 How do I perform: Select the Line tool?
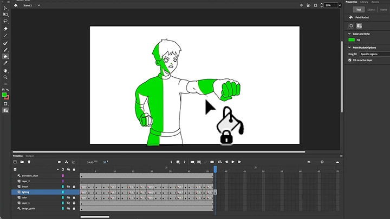(5, 36)
